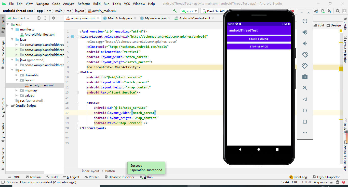Viewport: 348px width, 187px height.
Task: Click the IDE user avatar icon
Action: pos(344,11)
